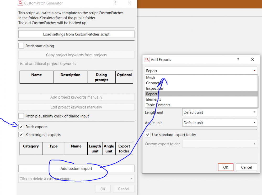Close the Add Exports dialog
262x195 pixels.
tap(252, 60)
